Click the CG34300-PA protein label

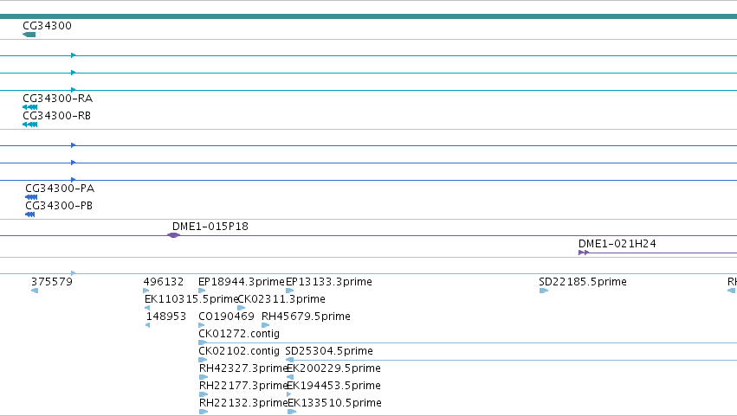[x=60, y=189]
